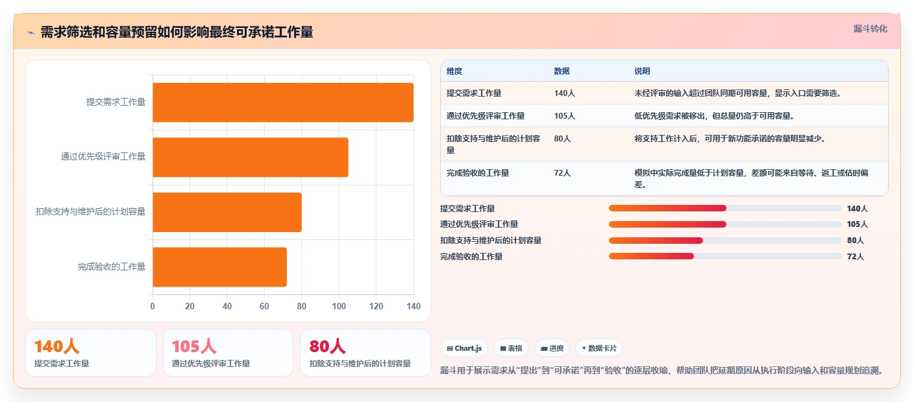Click the progress bar for 提交需求工作量

725,208
